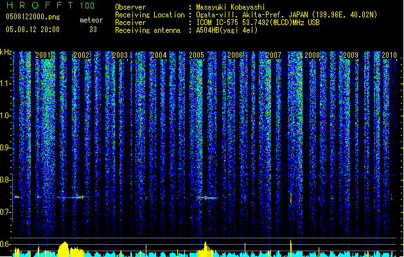Click the yellow power peak below 2005
The width and height of the screenshot is (404, 257).
click(206, 249)
